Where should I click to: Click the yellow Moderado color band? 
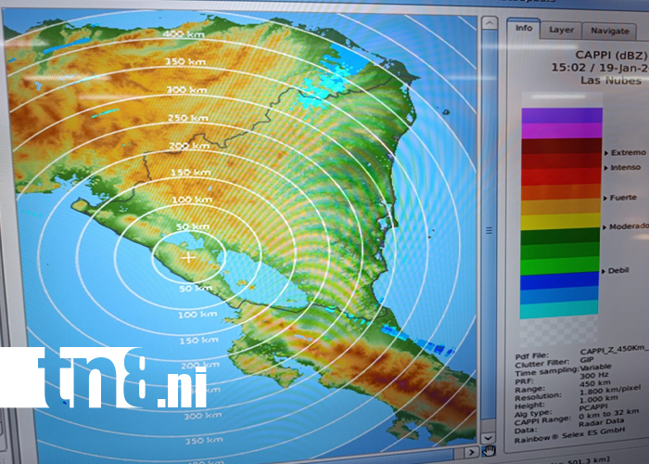[x=560, y=222]
